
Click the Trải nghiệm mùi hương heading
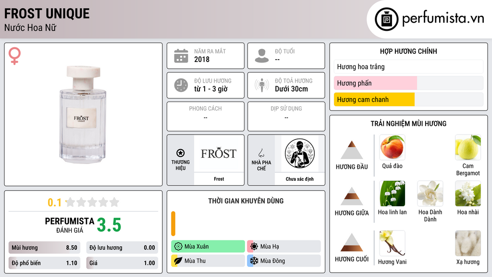(408, 124)
